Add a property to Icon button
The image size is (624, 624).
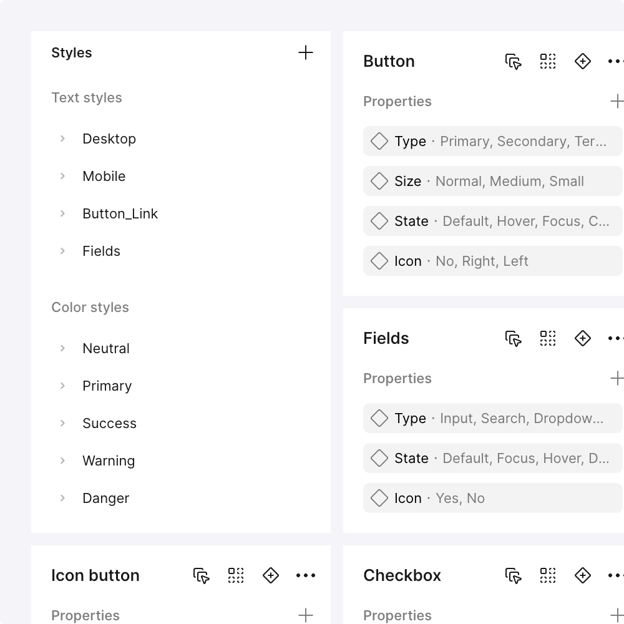306,615
